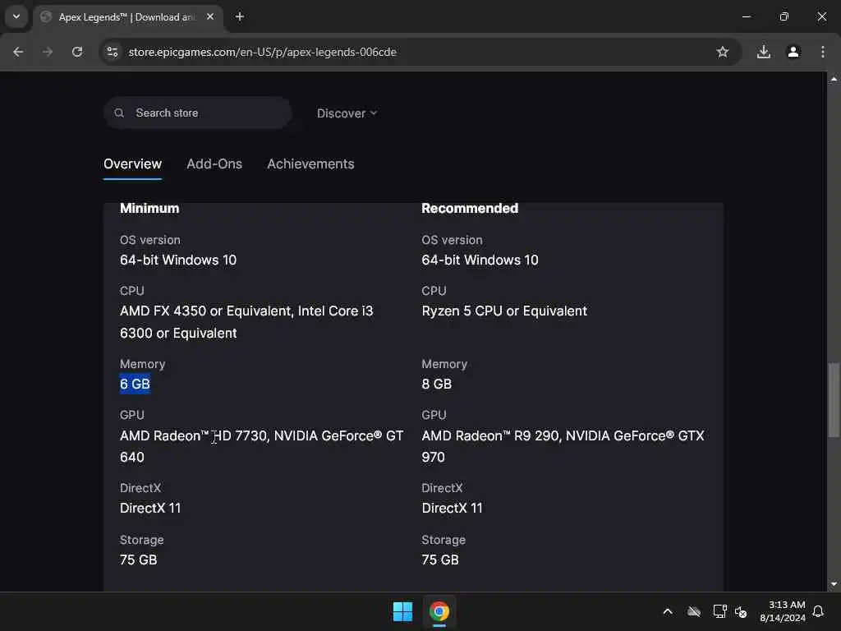Reload the Epic Games page
841x631 pixels.
coord(77,52)
